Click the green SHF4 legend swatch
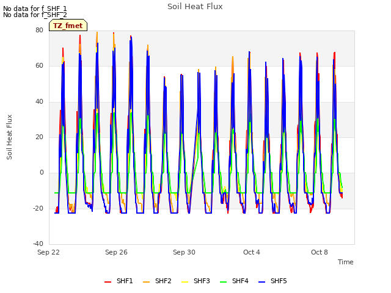The image size is (391, 293). coord(223,282)
